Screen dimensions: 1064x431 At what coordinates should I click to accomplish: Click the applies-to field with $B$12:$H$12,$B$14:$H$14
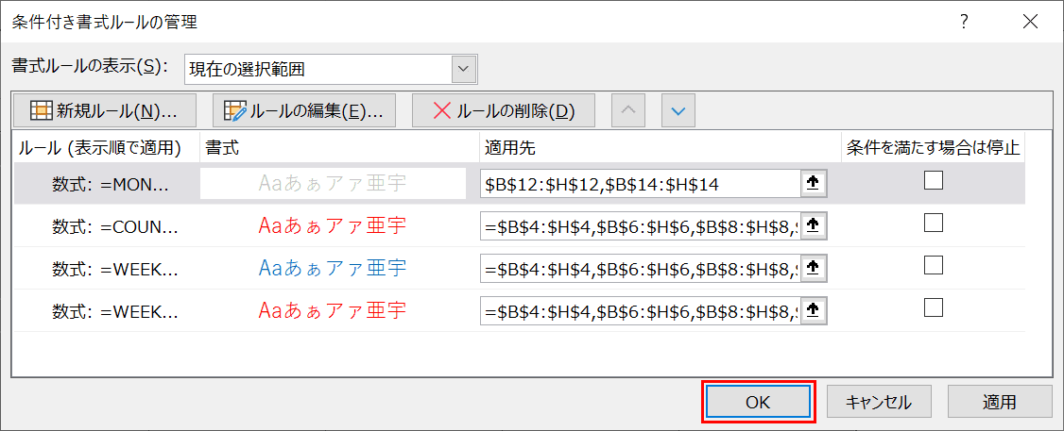click(x=641, y=183)
